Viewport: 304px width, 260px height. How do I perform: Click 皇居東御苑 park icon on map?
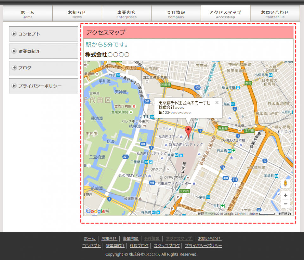click(131, 112)
